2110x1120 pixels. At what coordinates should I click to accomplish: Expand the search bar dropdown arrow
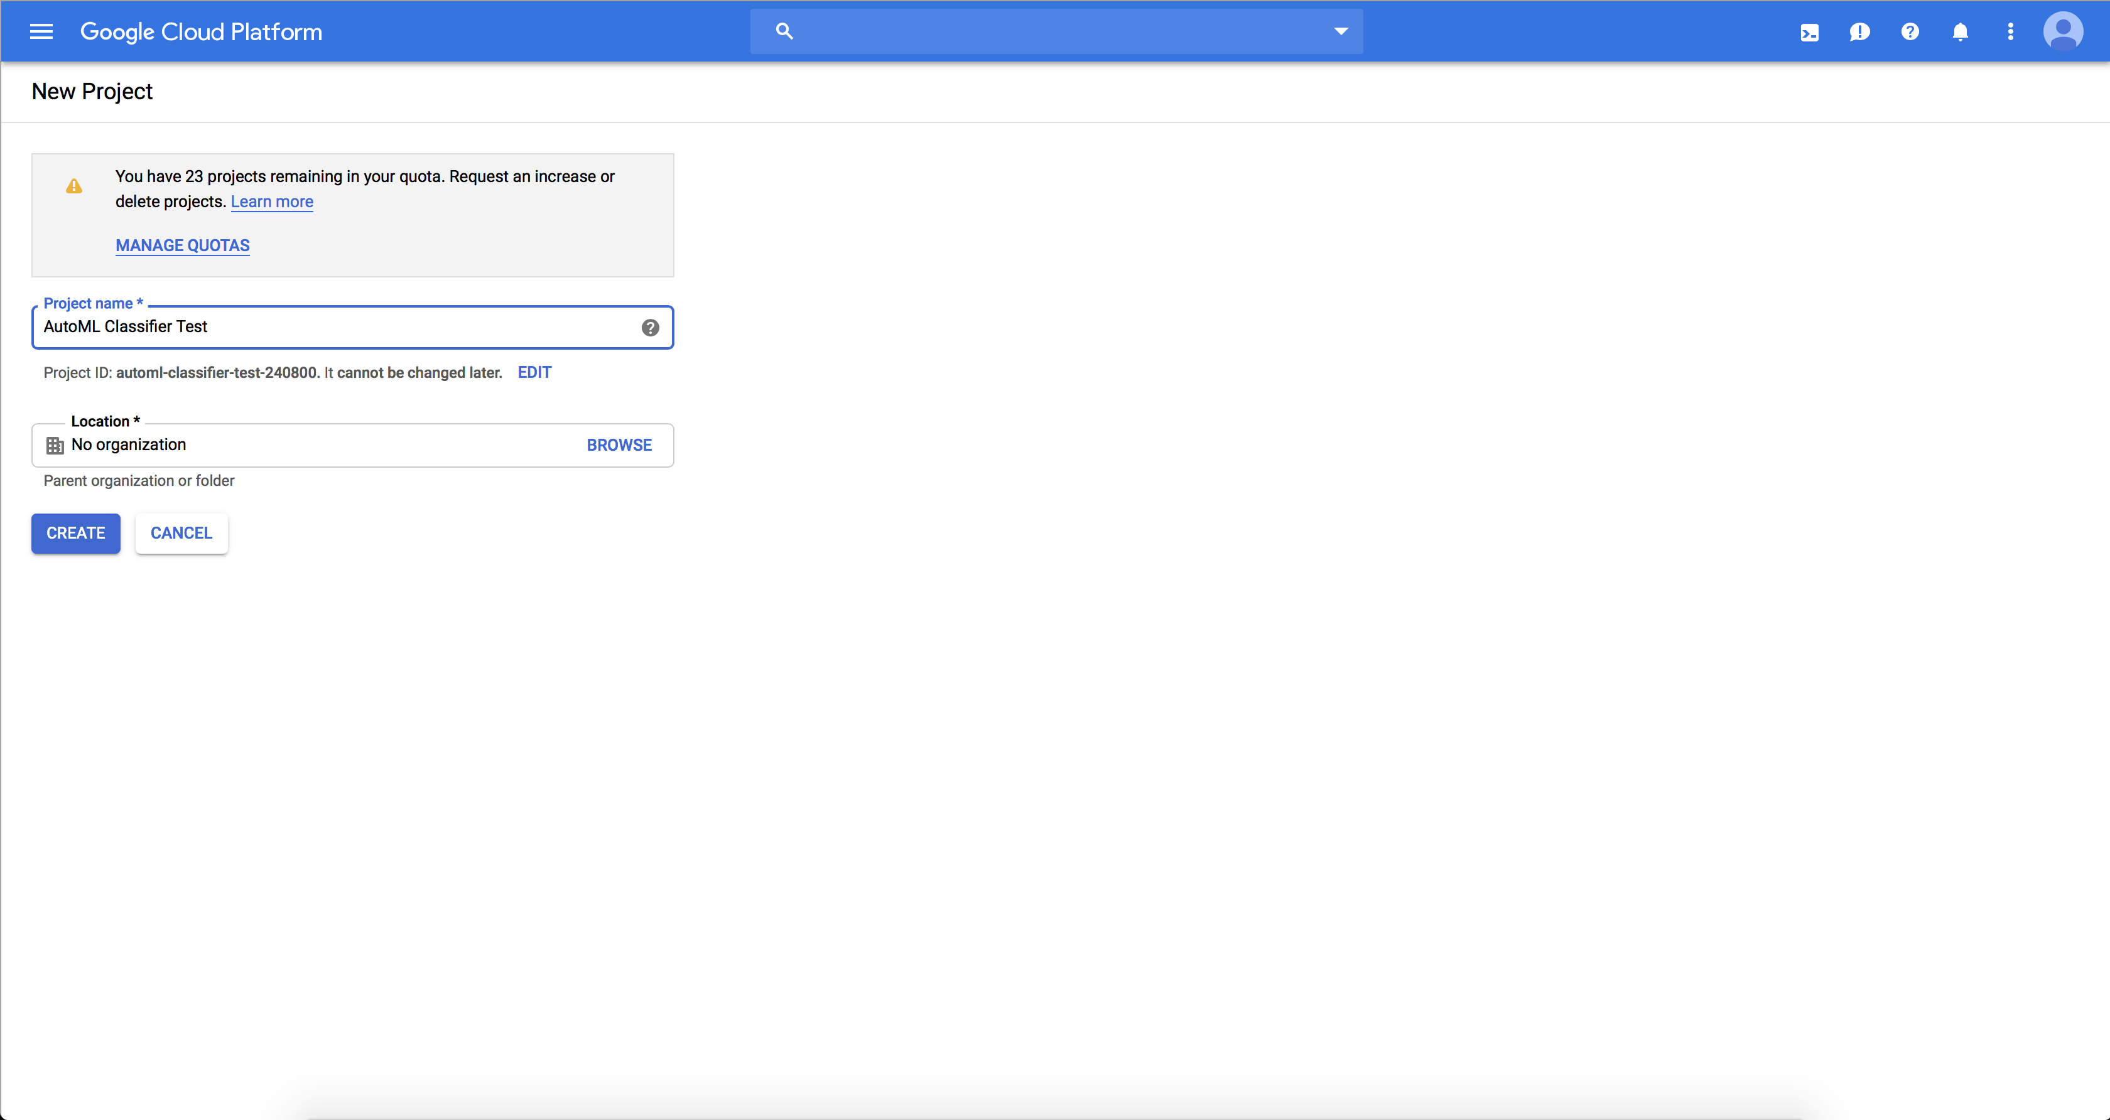[1340, 31]
